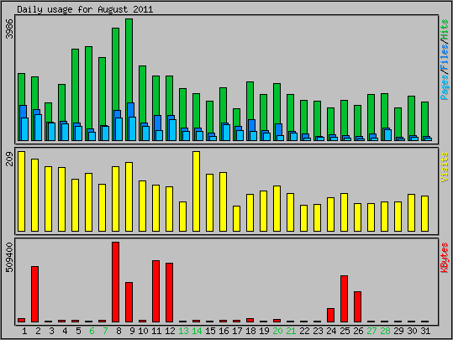The height and width of the screenshot is (340, 453).
Task: Click the light blue Pages bar for day 2
Action: 39,128
